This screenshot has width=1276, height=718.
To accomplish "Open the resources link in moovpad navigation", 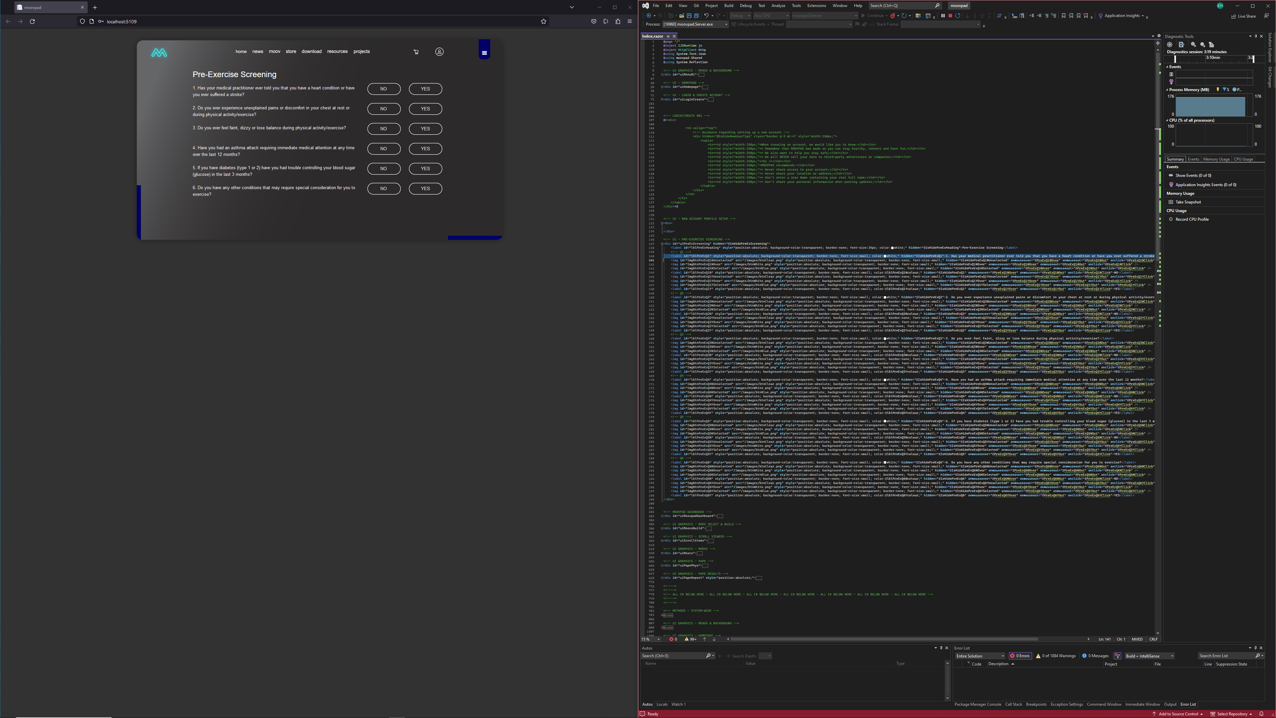I will 337,52.
